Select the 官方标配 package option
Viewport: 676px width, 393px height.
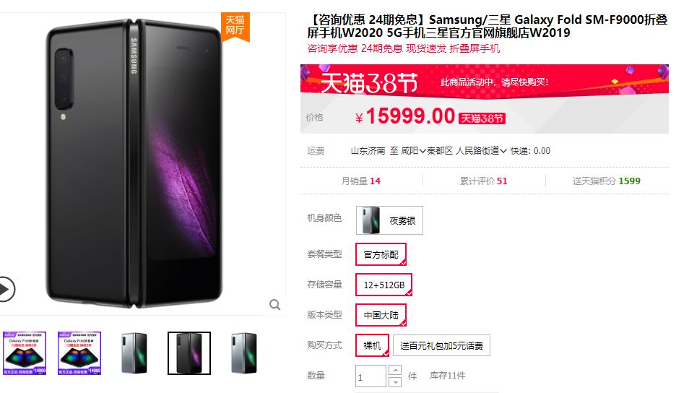(x=381, y=254)
